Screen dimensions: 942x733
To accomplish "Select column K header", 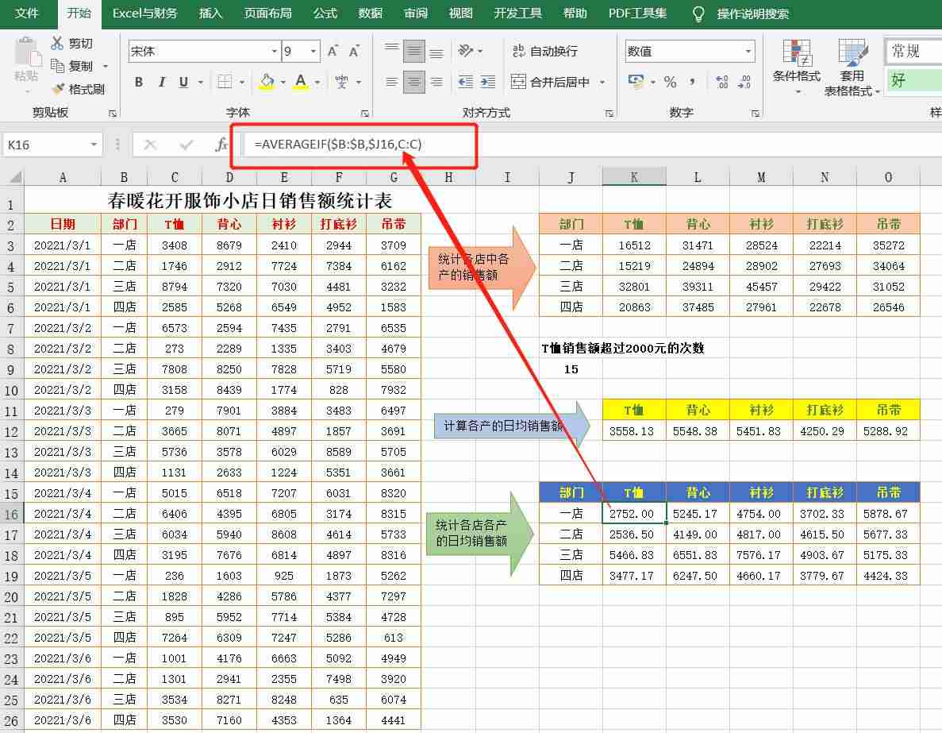I will [x=634, y=177].
